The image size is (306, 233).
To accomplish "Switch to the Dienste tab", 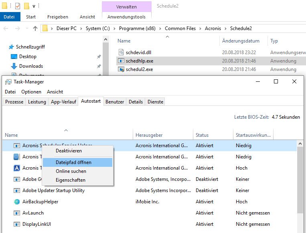I will (x=155, y=102).
